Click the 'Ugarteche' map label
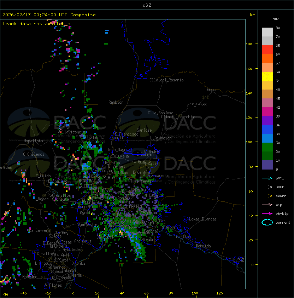 87,224
